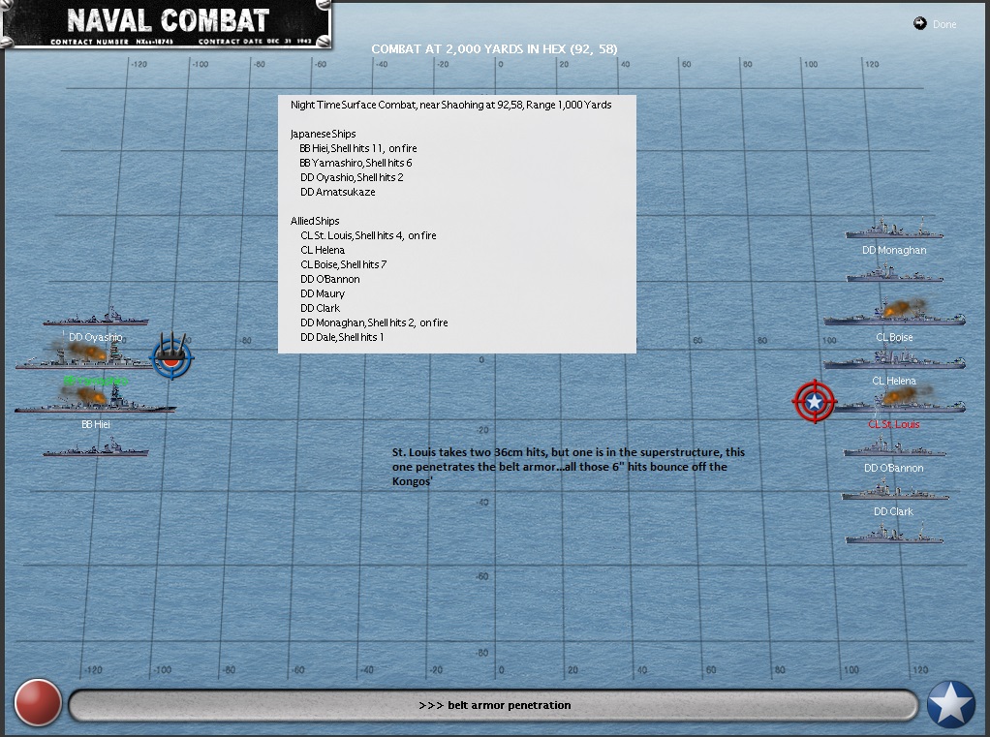Click report line 'DD Monaghan, Shell hits 2, on fire'
Image resolution: width=990 pixels, height=737 pixels.
pos(374,322)
